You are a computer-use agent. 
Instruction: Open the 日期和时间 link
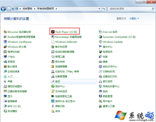109,72
